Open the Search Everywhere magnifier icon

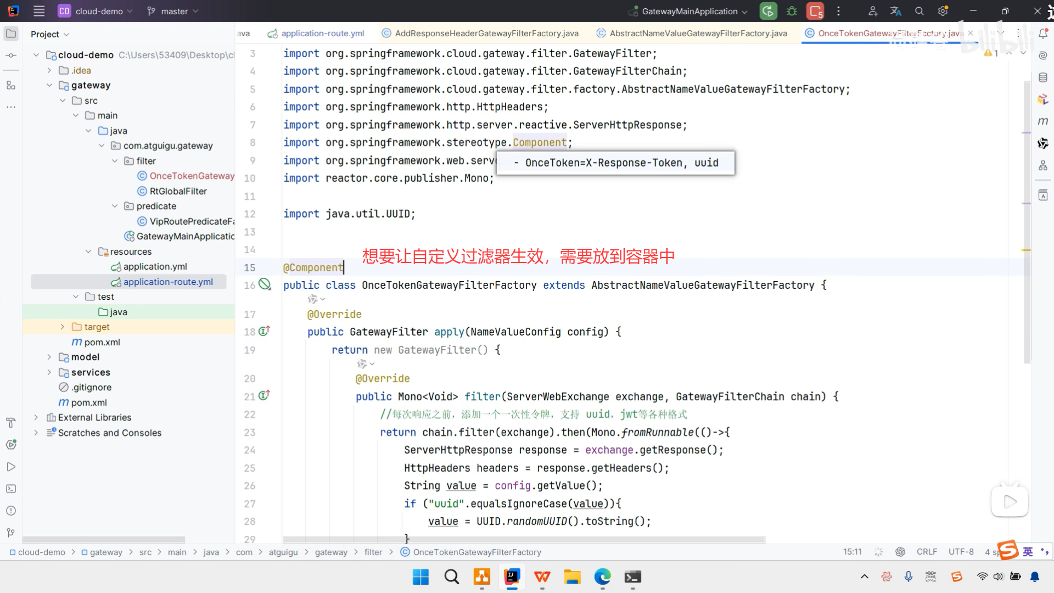920,11
